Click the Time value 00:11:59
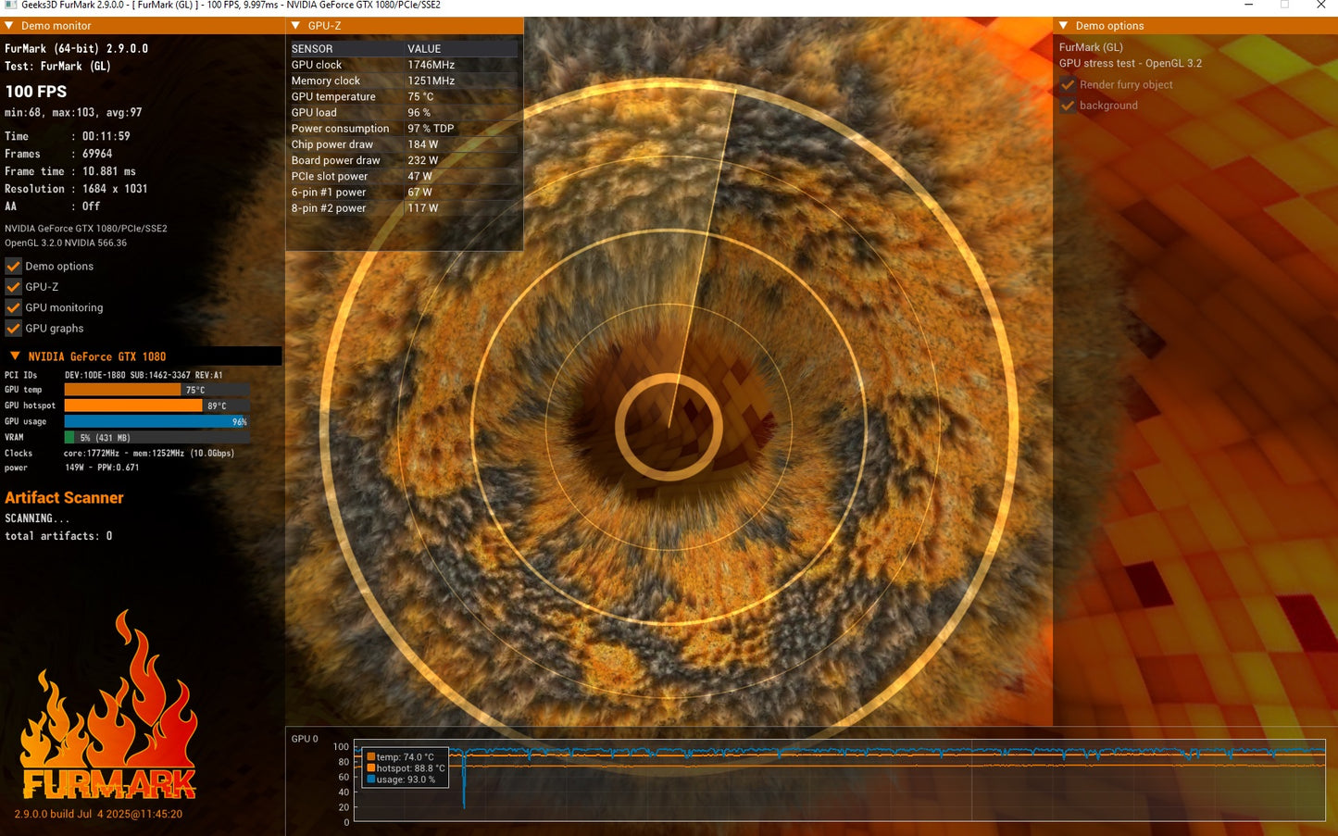The image size is (1338, 836). click(106, 136)
